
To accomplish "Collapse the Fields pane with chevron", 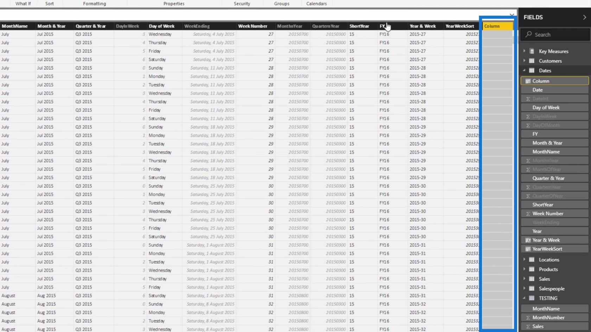I will click(x=584, y=17).
